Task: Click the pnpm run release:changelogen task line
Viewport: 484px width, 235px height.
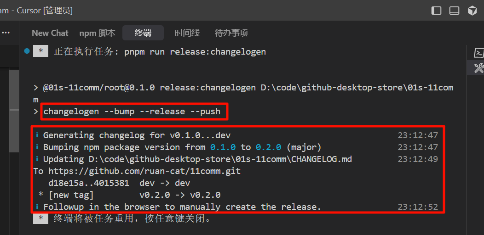Action: (195, 51)
